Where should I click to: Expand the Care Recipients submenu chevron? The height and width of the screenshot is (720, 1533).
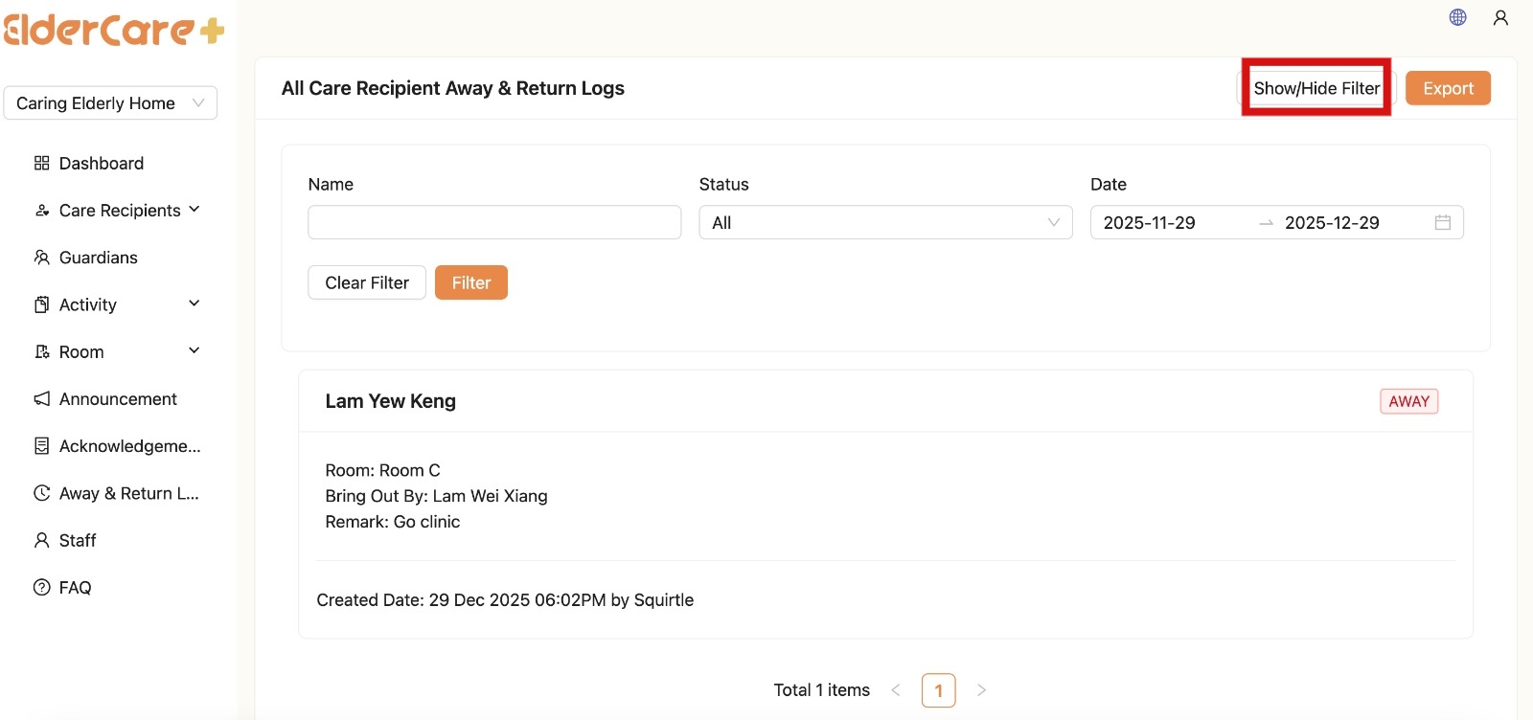194,209
